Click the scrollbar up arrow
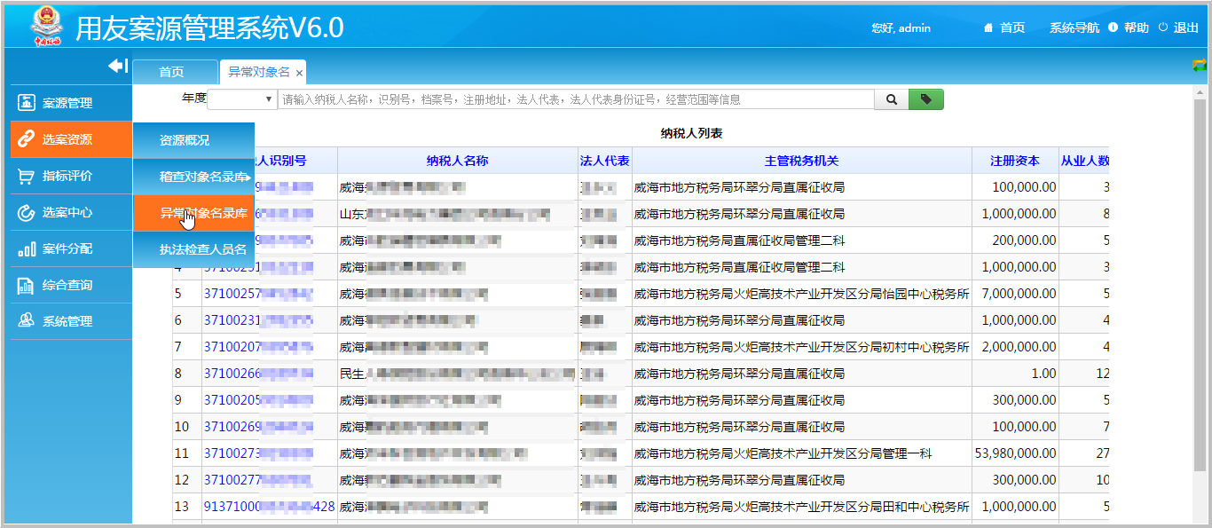The height and width of the screenshot is (528, 1212). [1200, 91]
